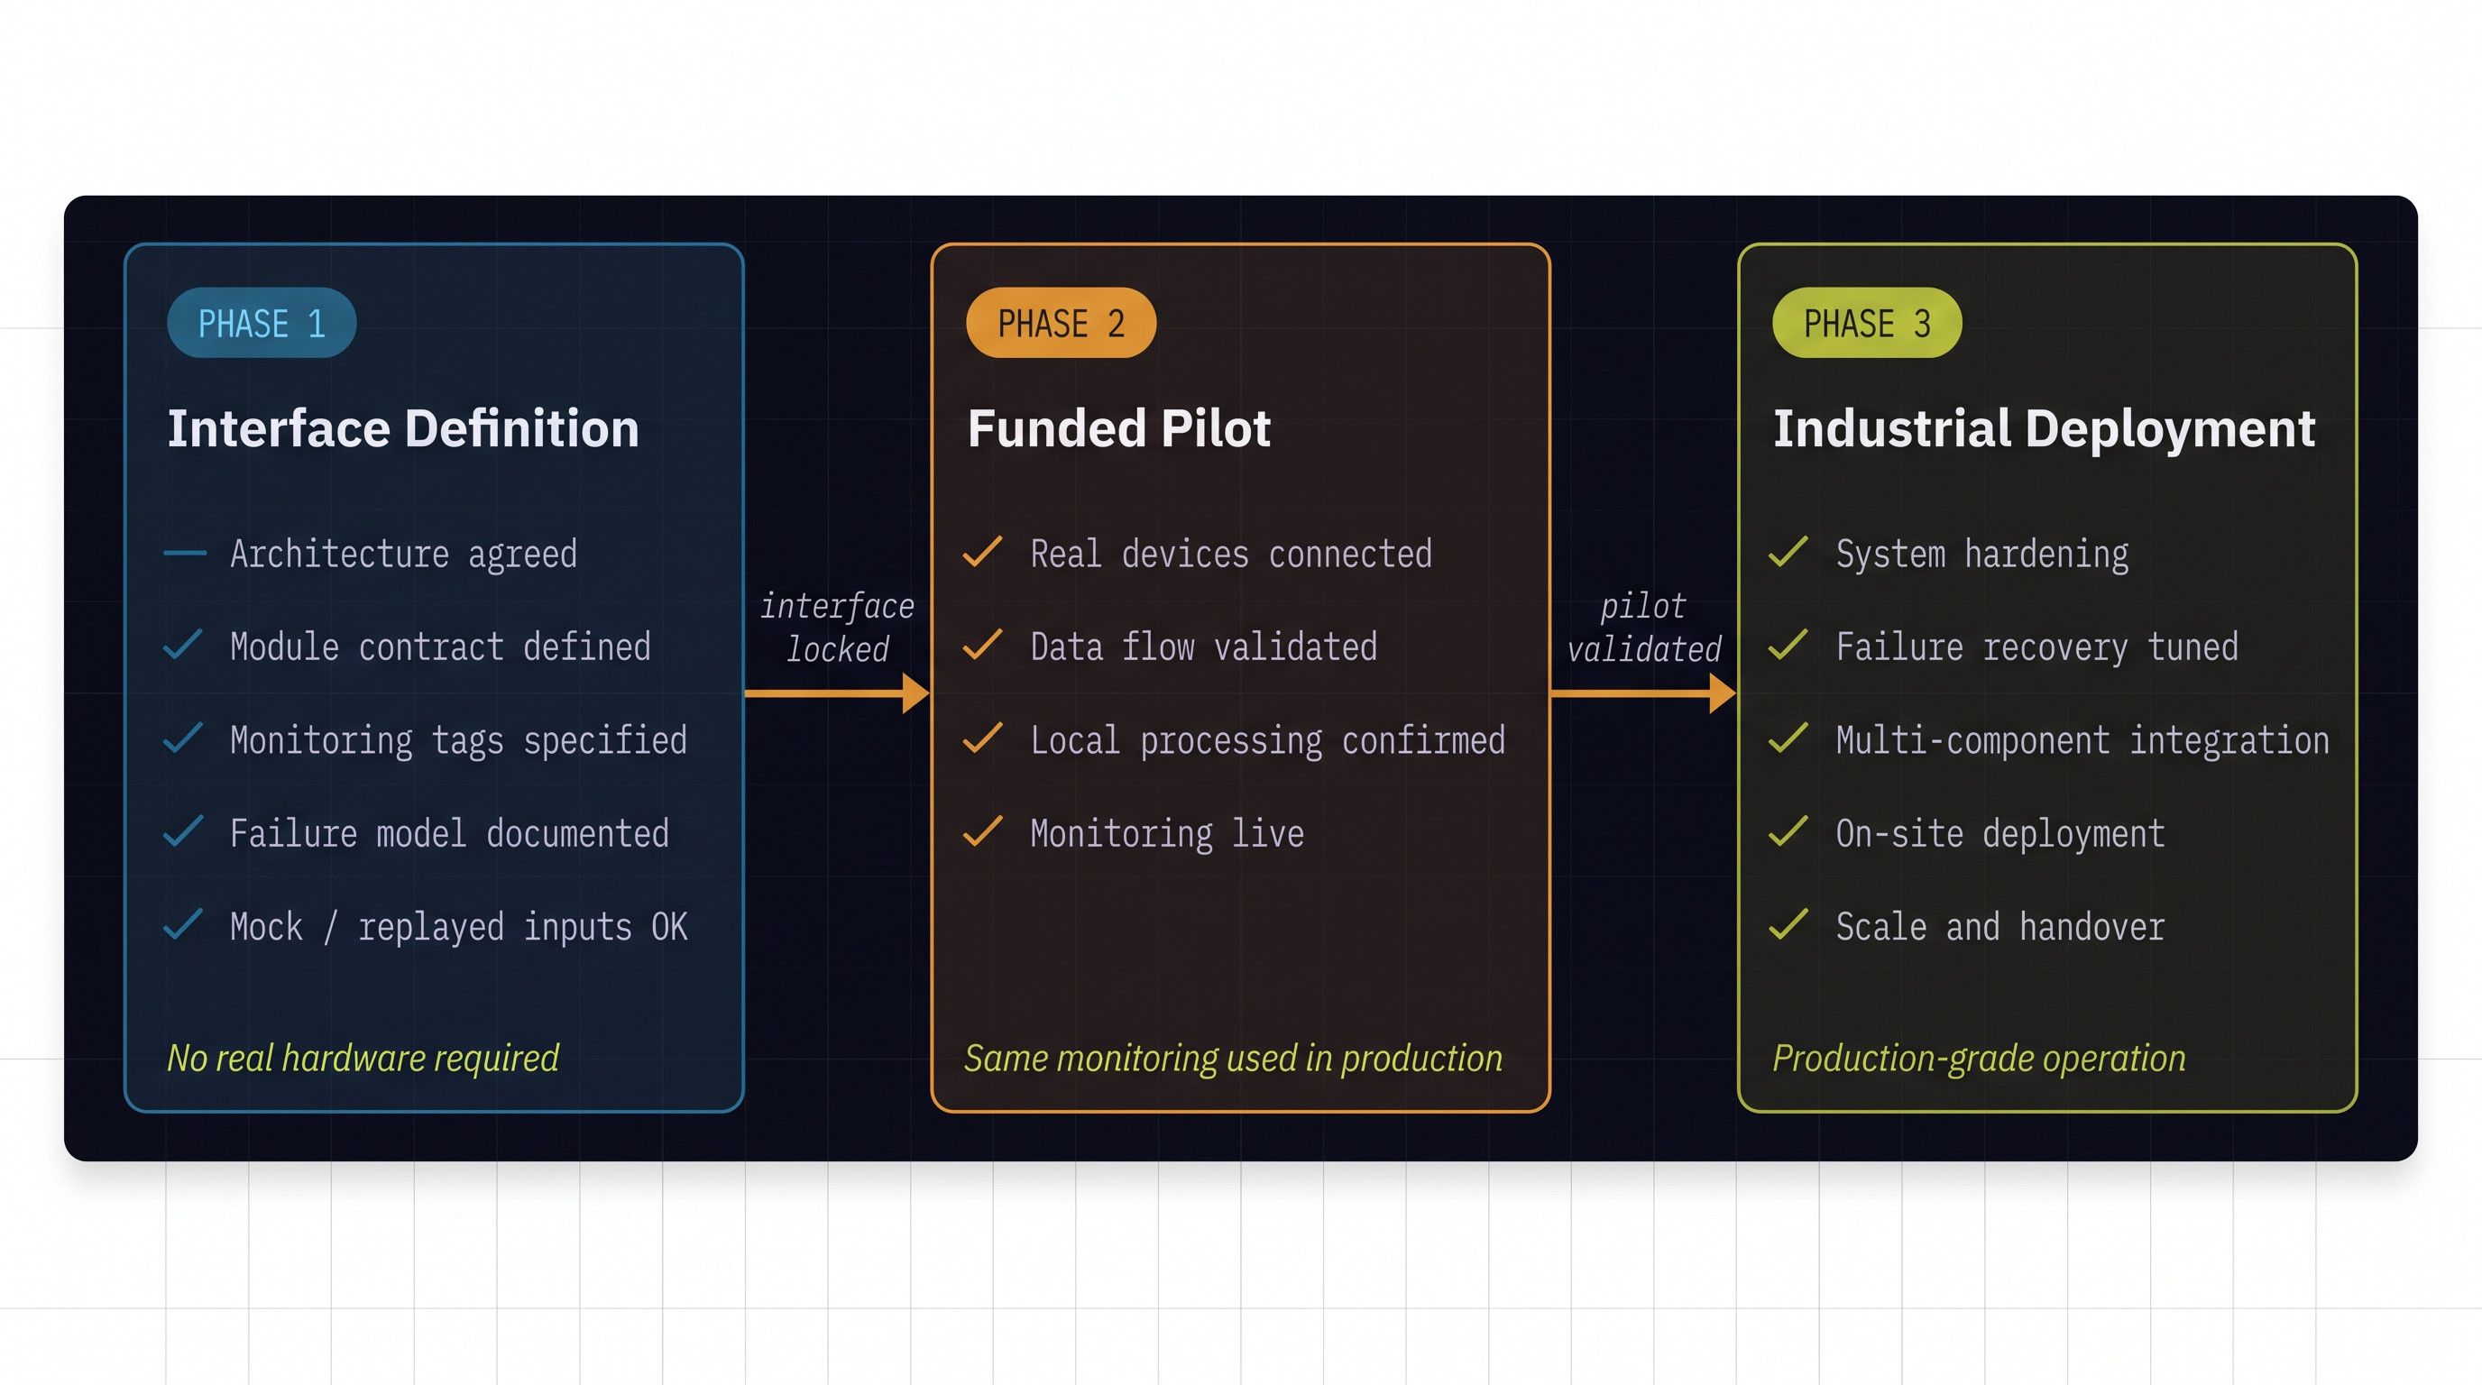Select the text Scale and handover
This screenshot has height=1385, width=2482.
coord(2000,928)
